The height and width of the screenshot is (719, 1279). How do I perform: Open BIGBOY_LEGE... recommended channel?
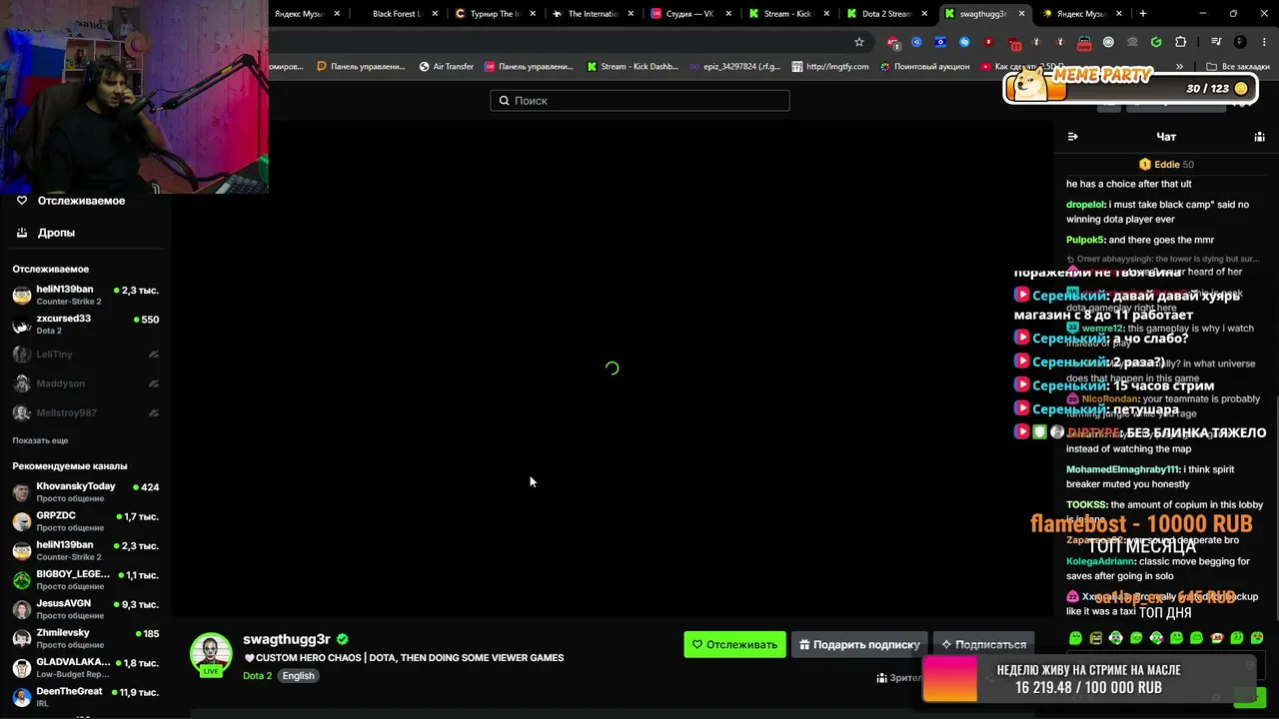85,579
